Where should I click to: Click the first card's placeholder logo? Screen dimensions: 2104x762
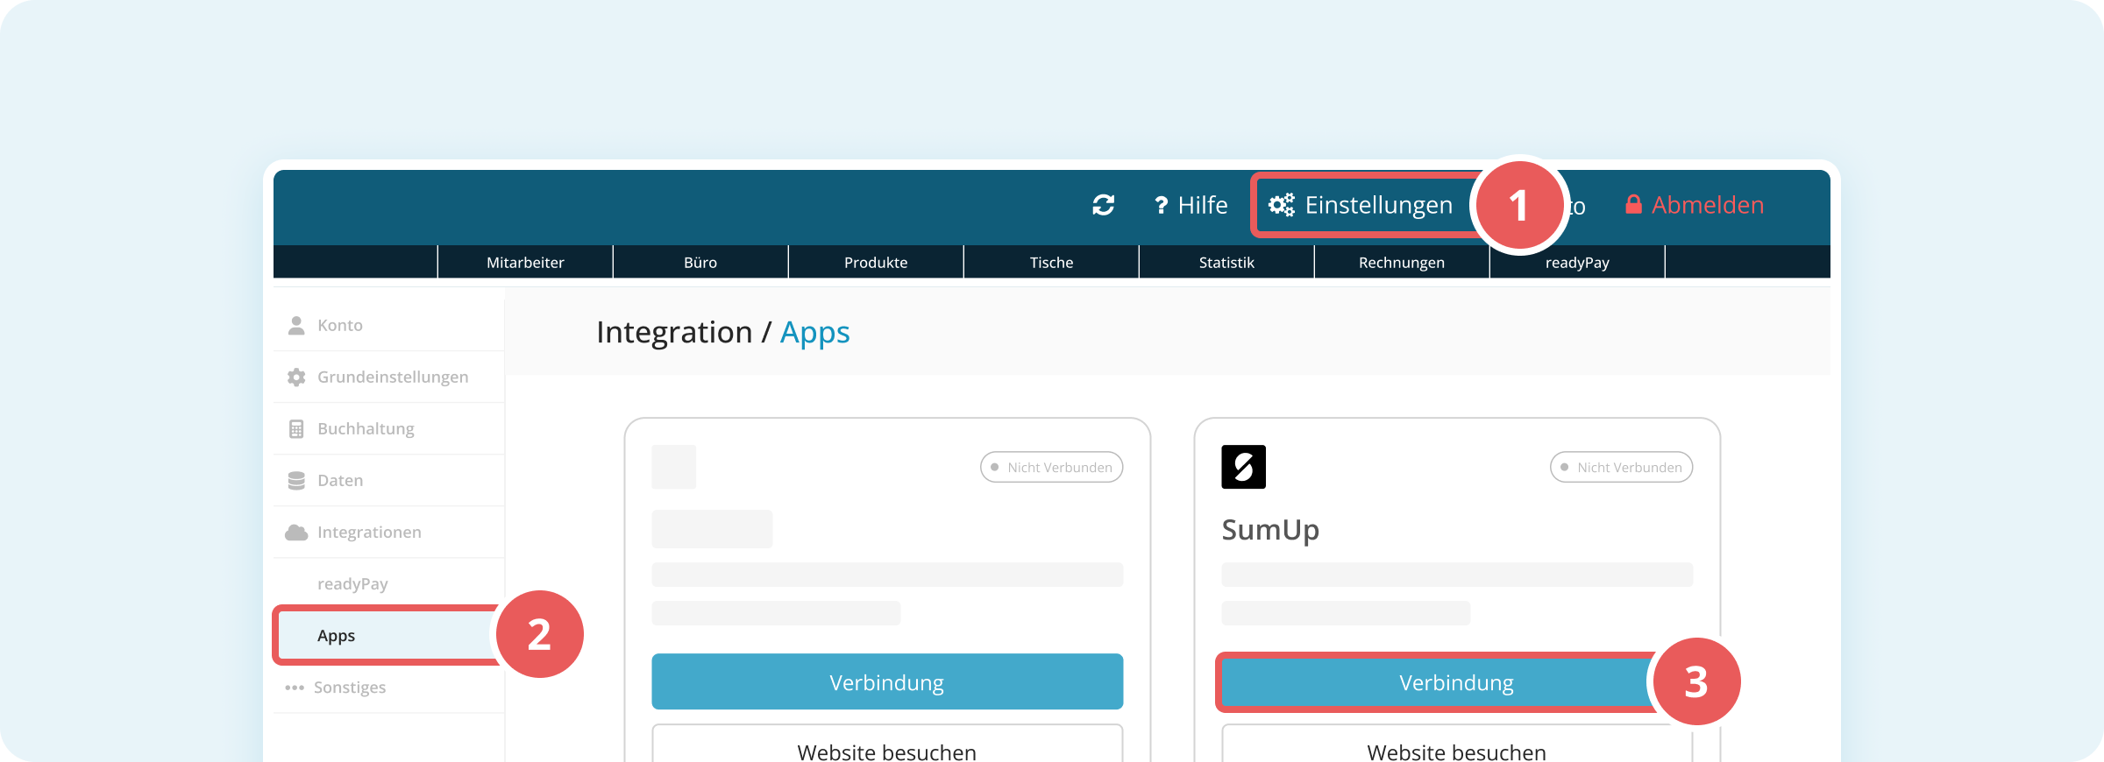674,467
